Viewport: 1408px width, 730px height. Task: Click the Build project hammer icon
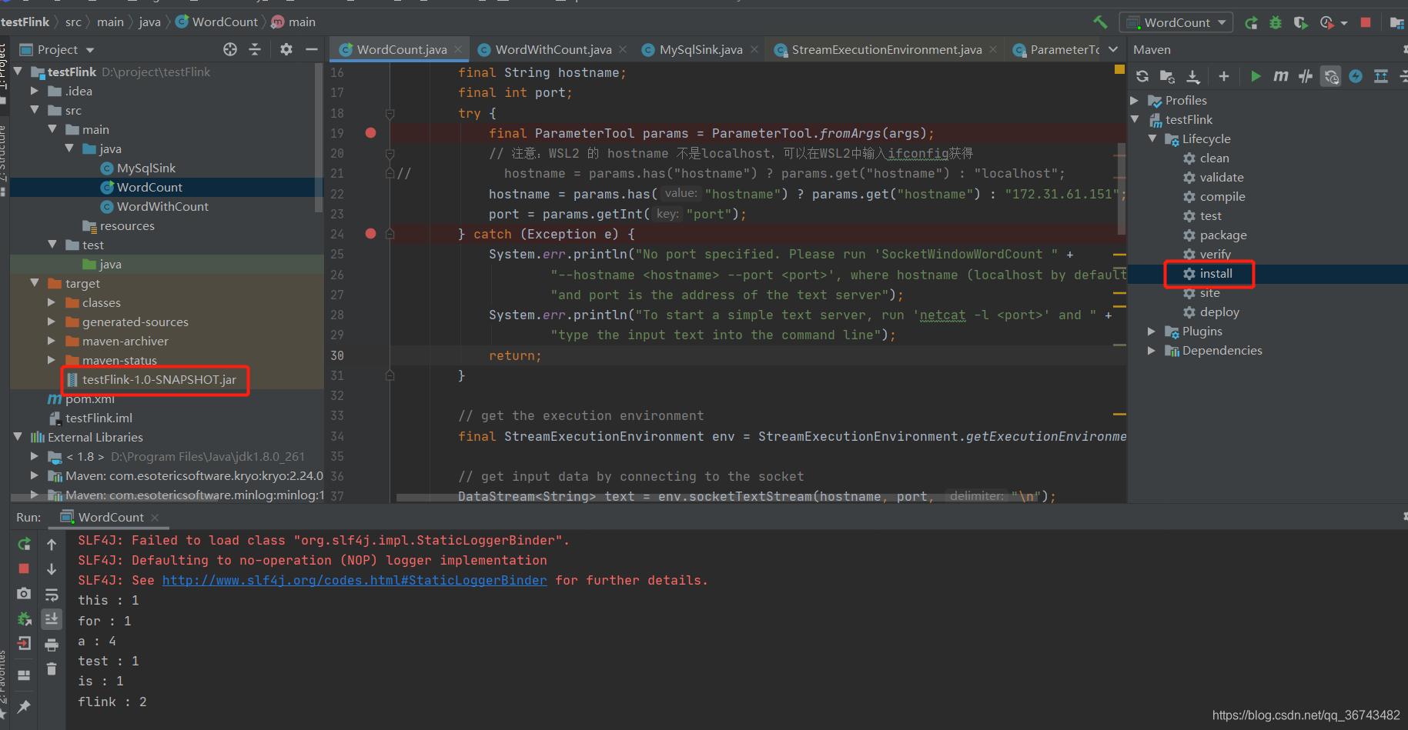pyautogui.click(x=1101, y=22)
